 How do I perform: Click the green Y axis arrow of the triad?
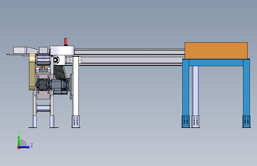pyautogui.click(x=19, y=141)
